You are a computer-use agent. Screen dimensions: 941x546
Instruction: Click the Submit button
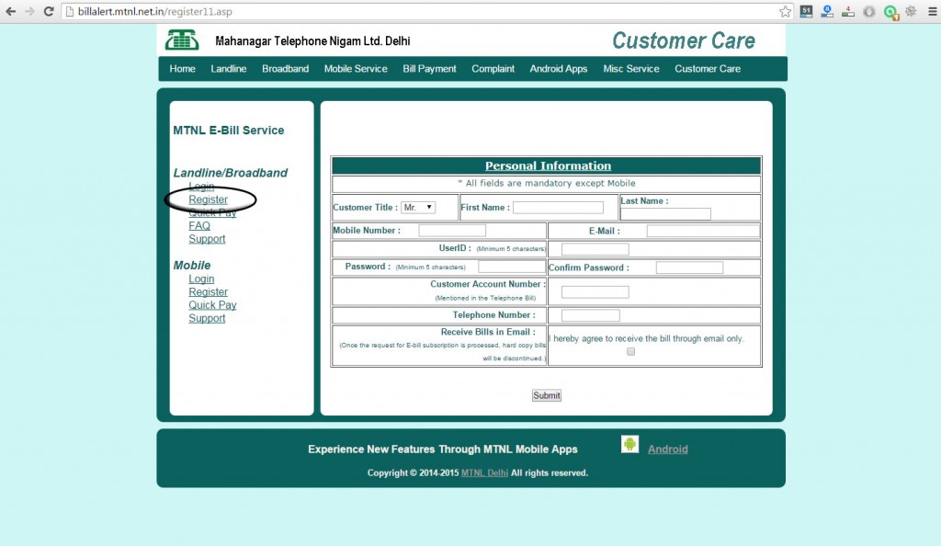547,395
